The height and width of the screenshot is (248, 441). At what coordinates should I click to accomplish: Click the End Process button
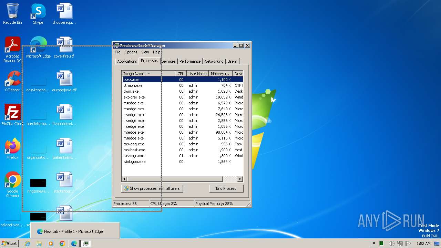[226, 188]
